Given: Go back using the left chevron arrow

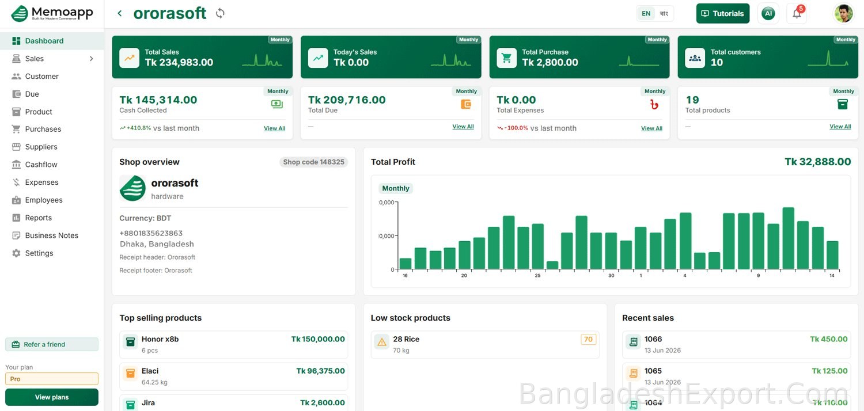Looking at the screenshot, I should [120, 13].
